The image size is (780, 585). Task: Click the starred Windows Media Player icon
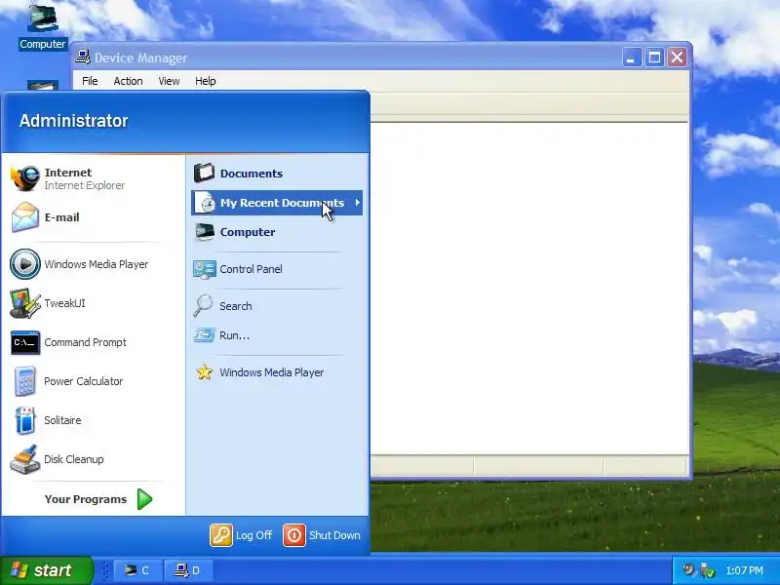point(205,372)
